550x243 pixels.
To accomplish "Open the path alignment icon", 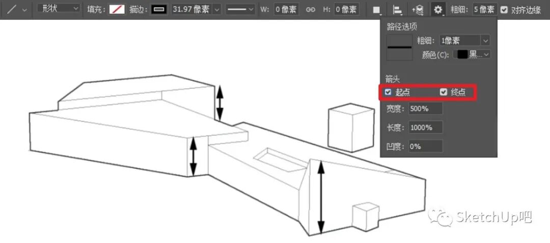I will point(397,10).
